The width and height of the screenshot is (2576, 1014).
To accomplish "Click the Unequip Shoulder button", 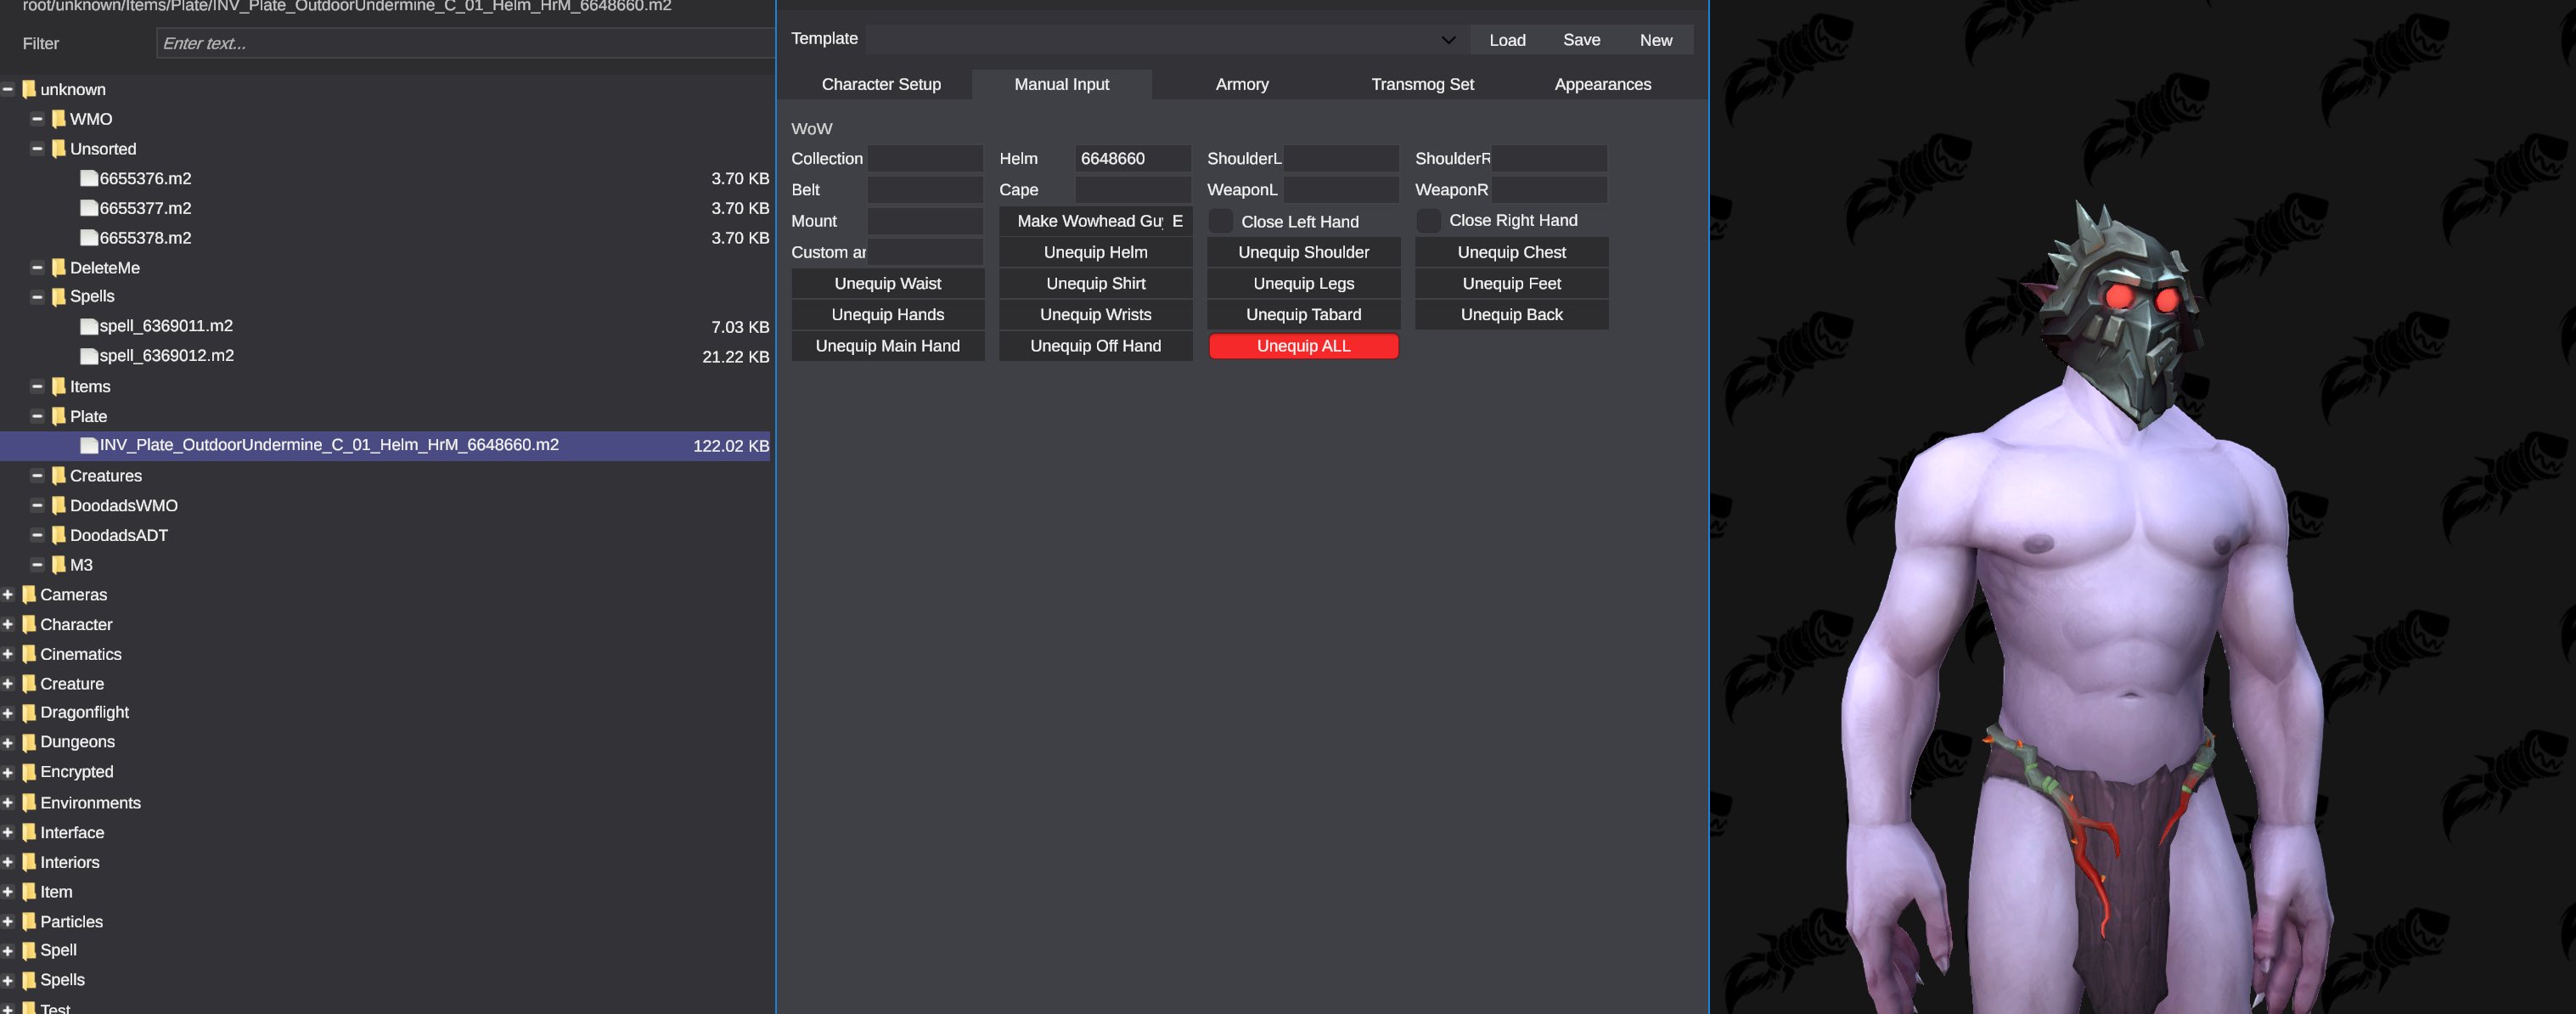I will click(x=1303, y=253).
